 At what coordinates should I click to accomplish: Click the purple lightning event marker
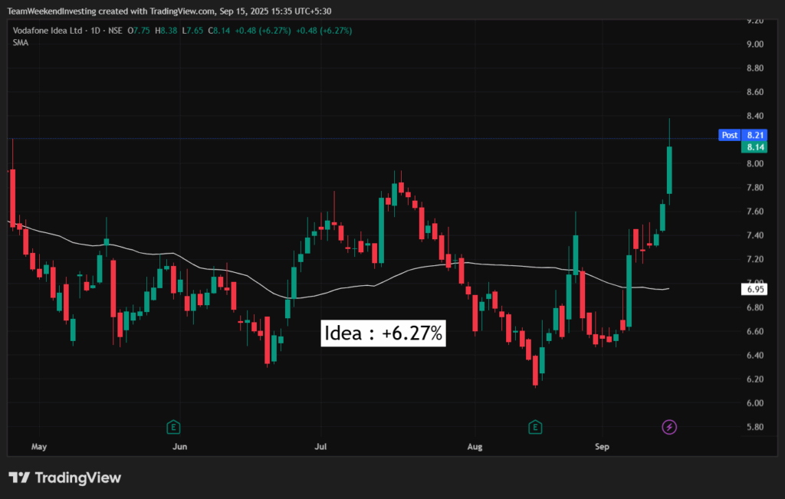669,427
